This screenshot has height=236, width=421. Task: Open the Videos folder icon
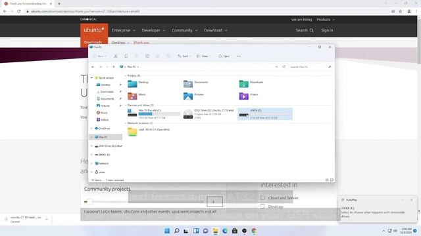(244, 96)
